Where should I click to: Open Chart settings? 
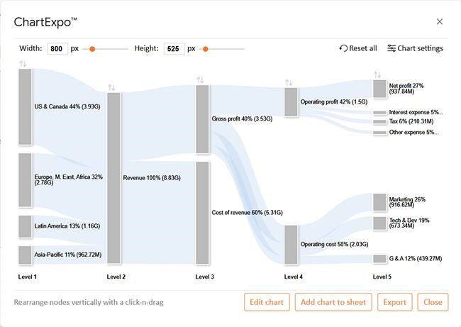[415, 48]
